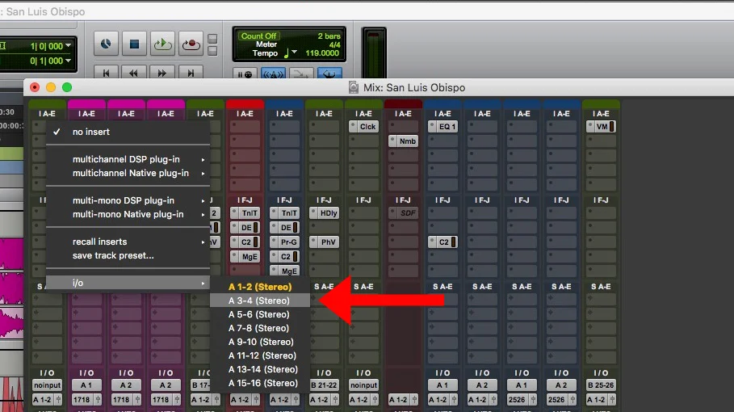Arm recording with the red Record button
Viewport: 734px width, 412px height.
click(191, 44)
